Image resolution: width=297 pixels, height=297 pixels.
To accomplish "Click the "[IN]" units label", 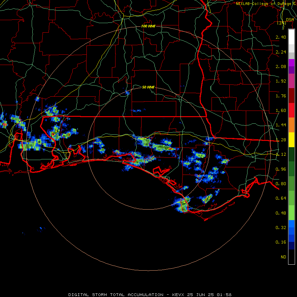I will point(282,23).
